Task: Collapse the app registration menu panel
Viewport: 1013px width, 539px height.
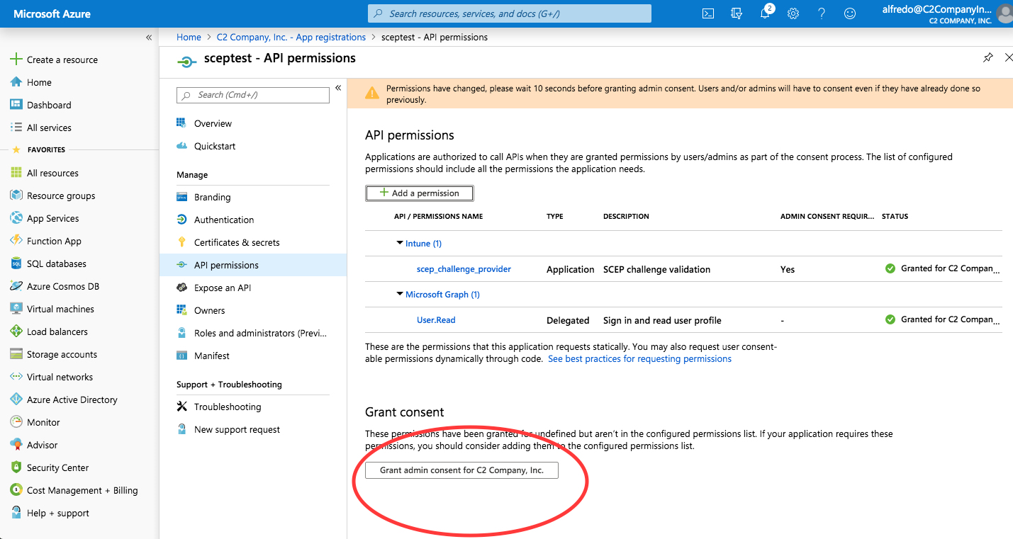Action: (x=338, y=88)
